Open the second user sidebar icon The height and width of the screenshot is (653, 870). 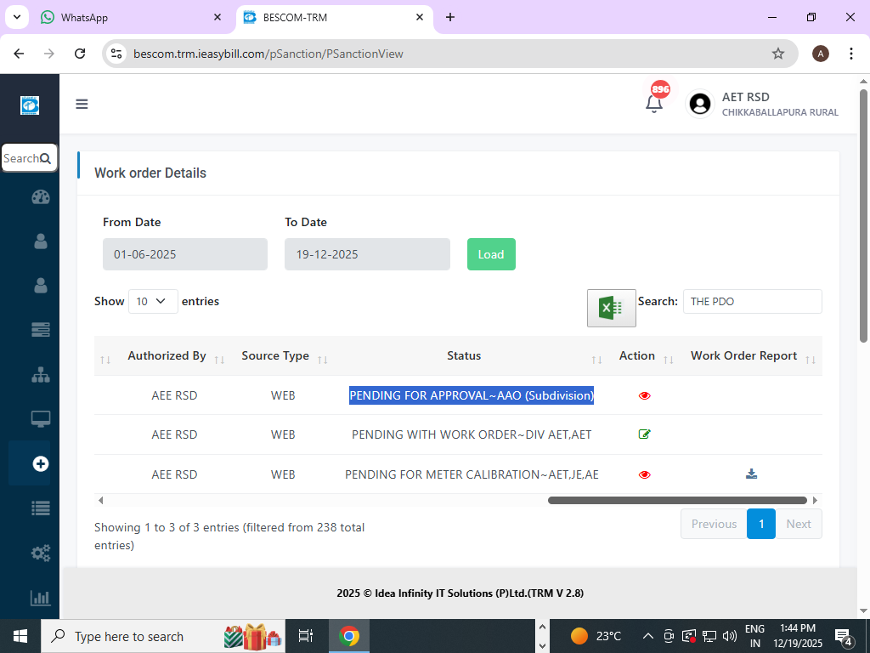coord(41,285)
